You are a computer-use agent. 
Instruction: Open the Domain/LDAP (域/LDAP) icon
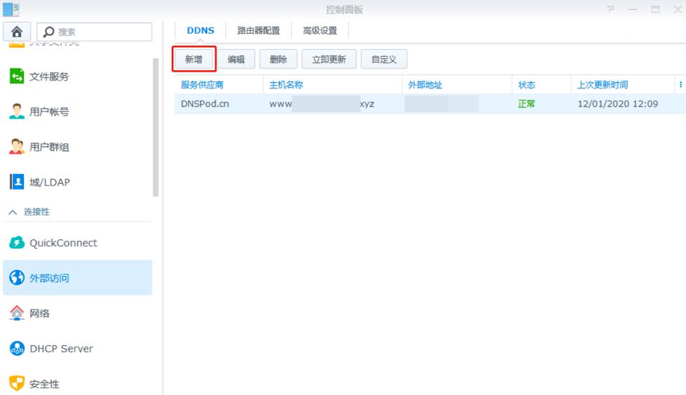pos(17,182)
